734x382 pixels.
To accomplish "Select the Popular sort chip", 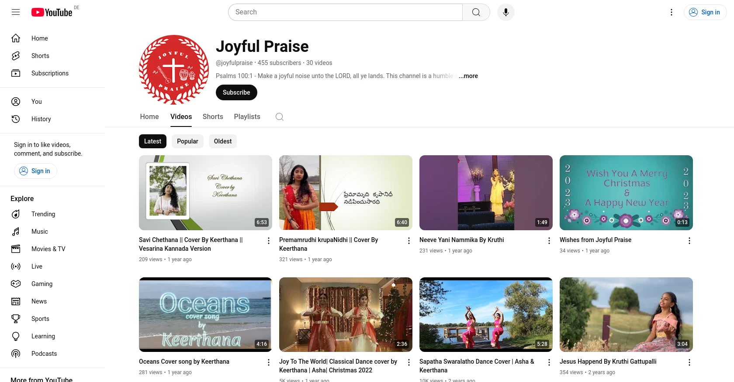I will click(x=187, y=141).
